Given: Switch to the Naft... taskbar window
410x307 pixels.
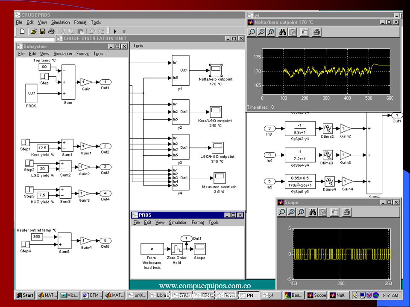Looking at the screenshot, I should [x=339, y=295].
